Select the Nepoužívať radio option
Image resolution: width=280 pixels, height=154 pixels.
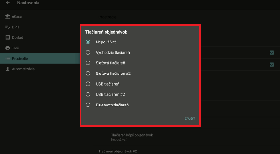[88, 42]
